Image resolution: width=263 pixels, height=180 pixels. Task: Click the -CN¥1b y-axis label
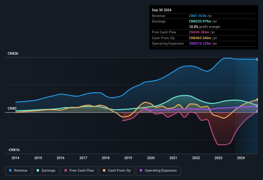click(14, 150)
